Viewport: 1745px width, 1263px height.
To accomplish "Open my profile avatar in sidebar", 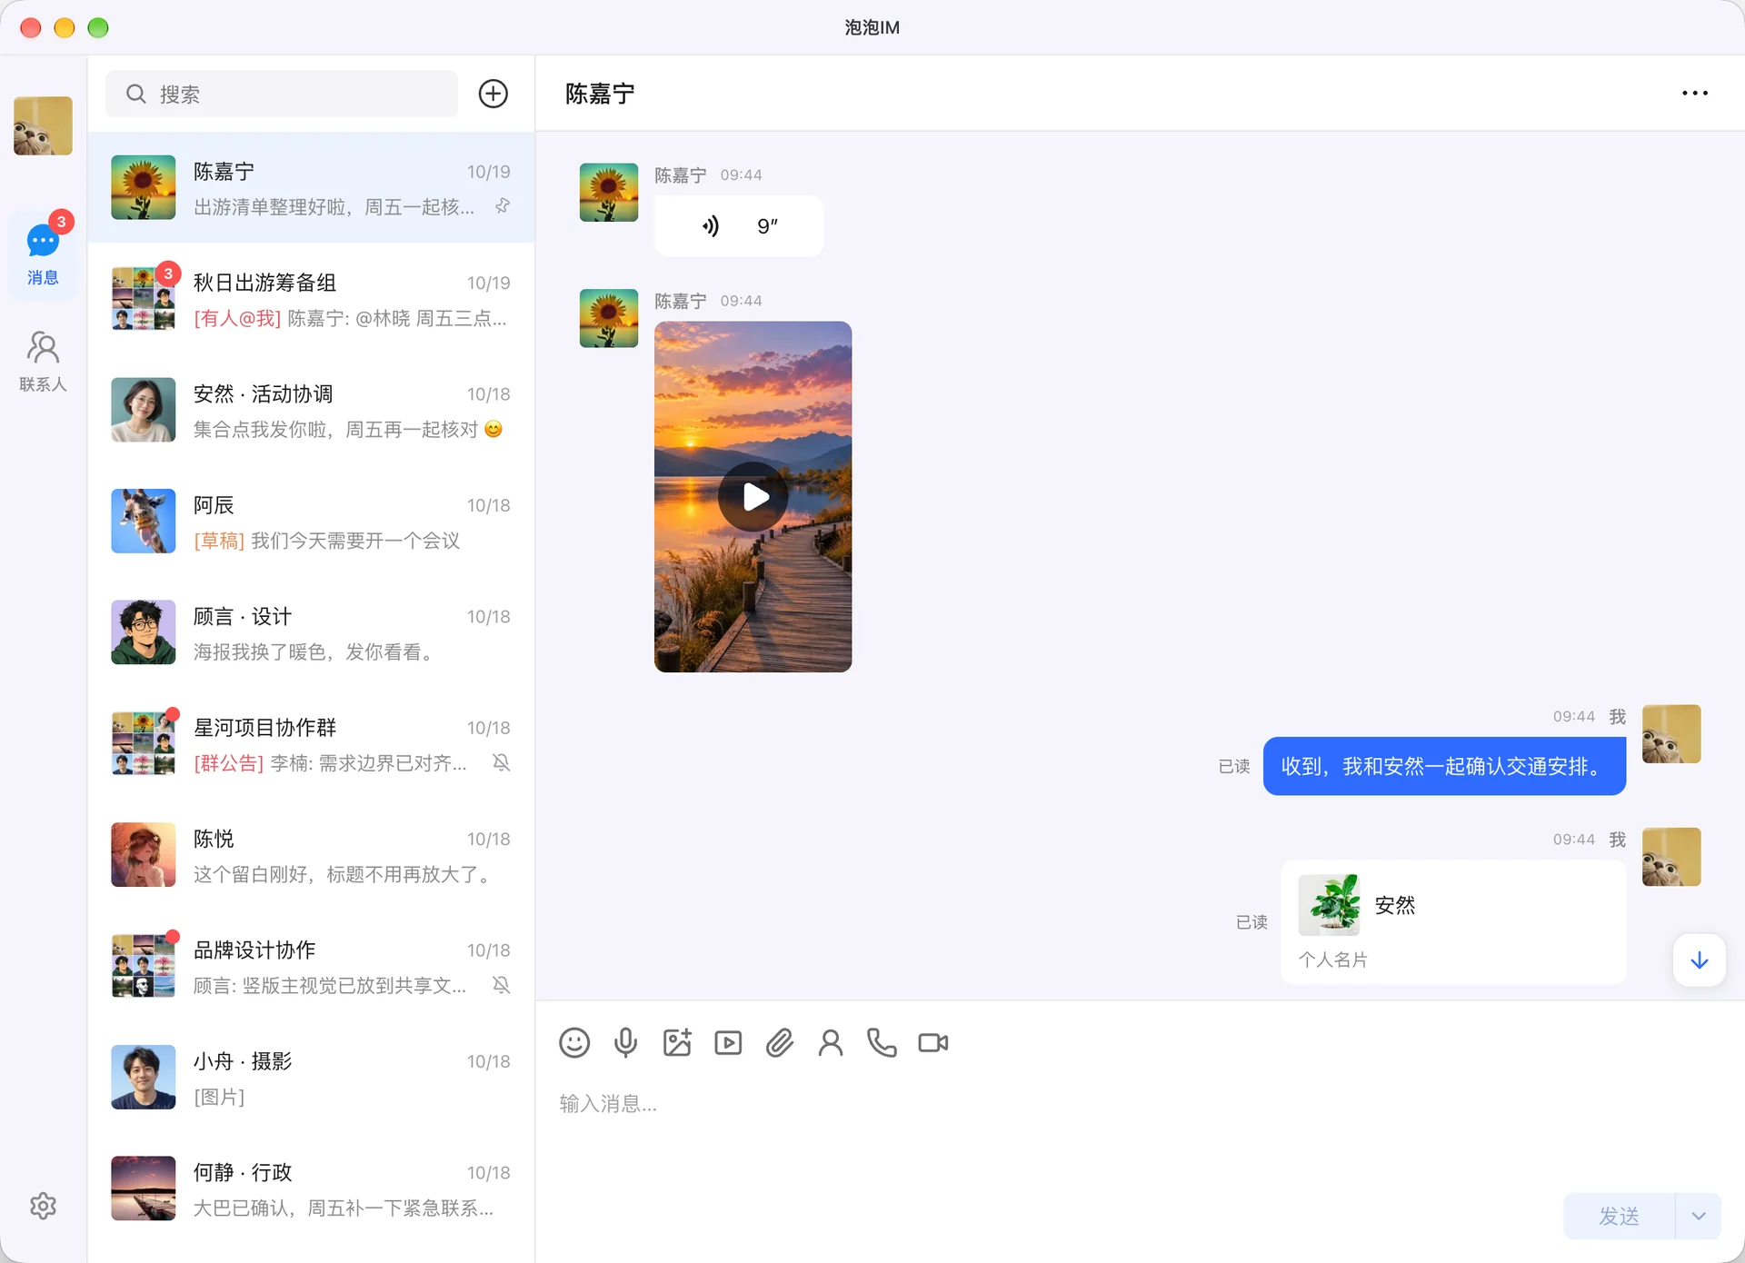I will pyautogui.click(x=43, y=125).
